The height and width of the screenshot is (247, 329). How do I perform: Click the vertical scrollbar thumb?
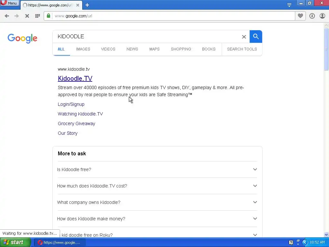tap(326, 49)
